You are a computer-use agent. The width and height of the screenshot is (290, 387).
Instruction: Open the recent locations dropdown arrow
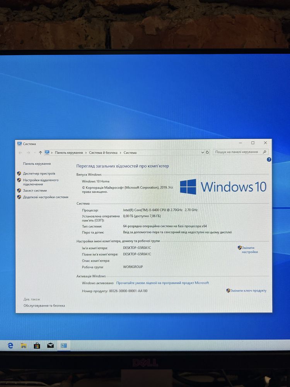point(34,153)
